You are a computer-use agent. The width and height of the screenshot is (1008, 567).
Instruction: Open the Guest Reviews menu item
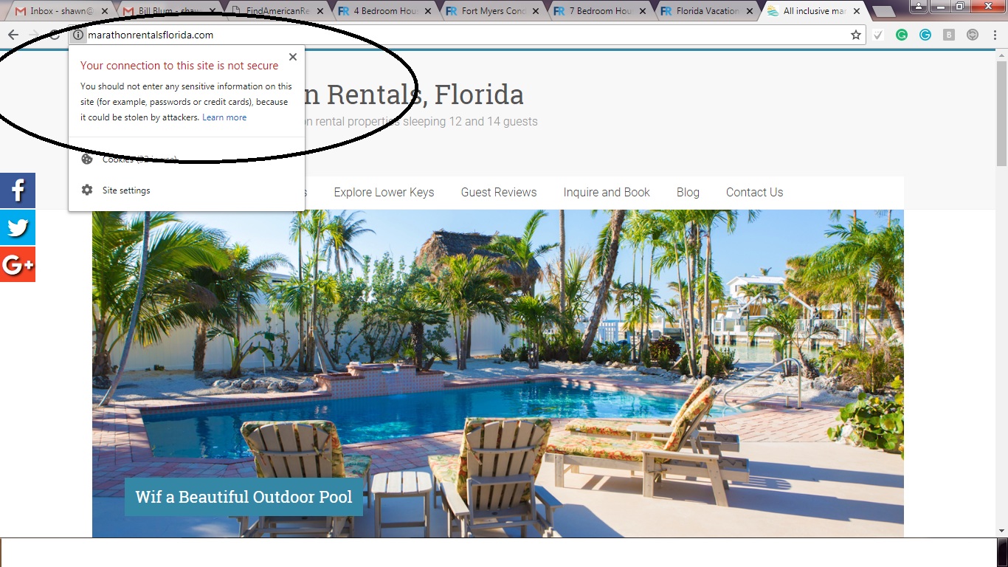499,192
